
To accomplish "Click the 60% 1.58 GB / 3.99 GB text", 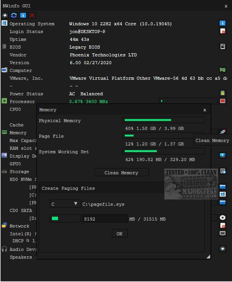I will [155, 128].
